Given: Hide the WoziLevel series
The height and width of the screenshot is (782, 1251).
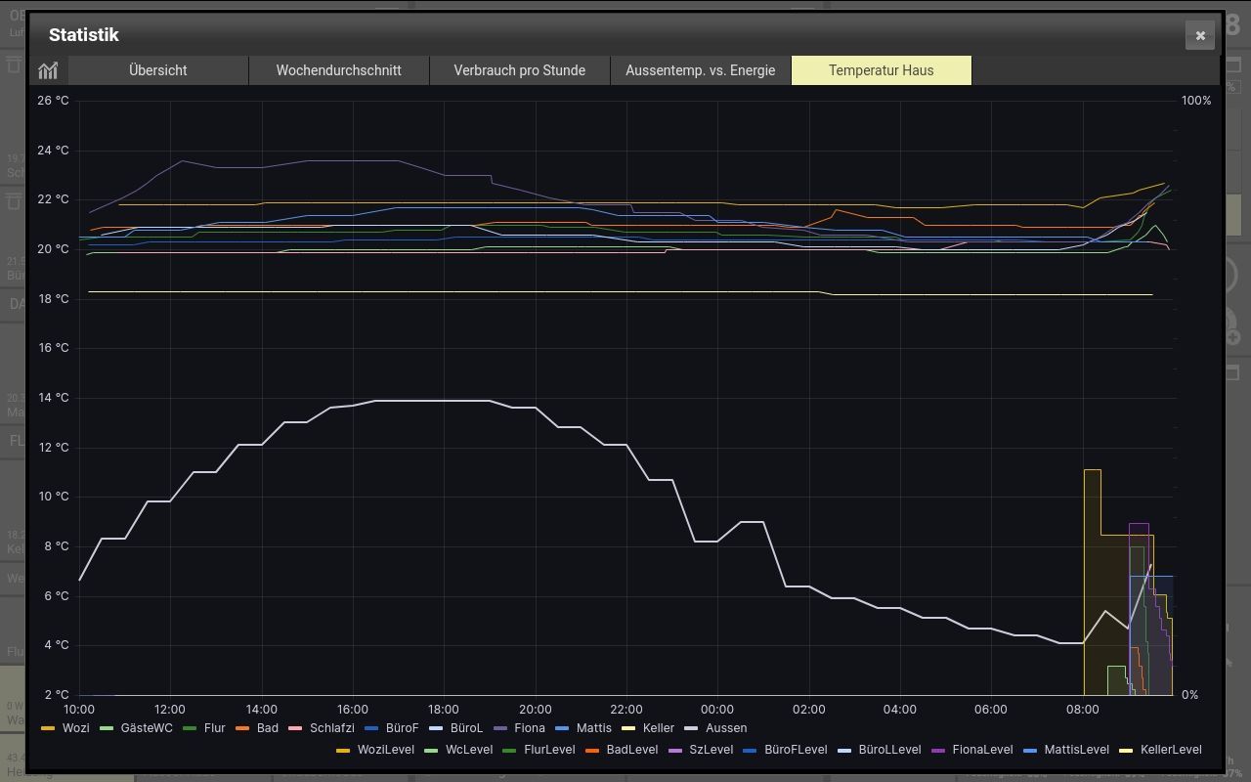Looking at the screenshot, I should (375, 750).
